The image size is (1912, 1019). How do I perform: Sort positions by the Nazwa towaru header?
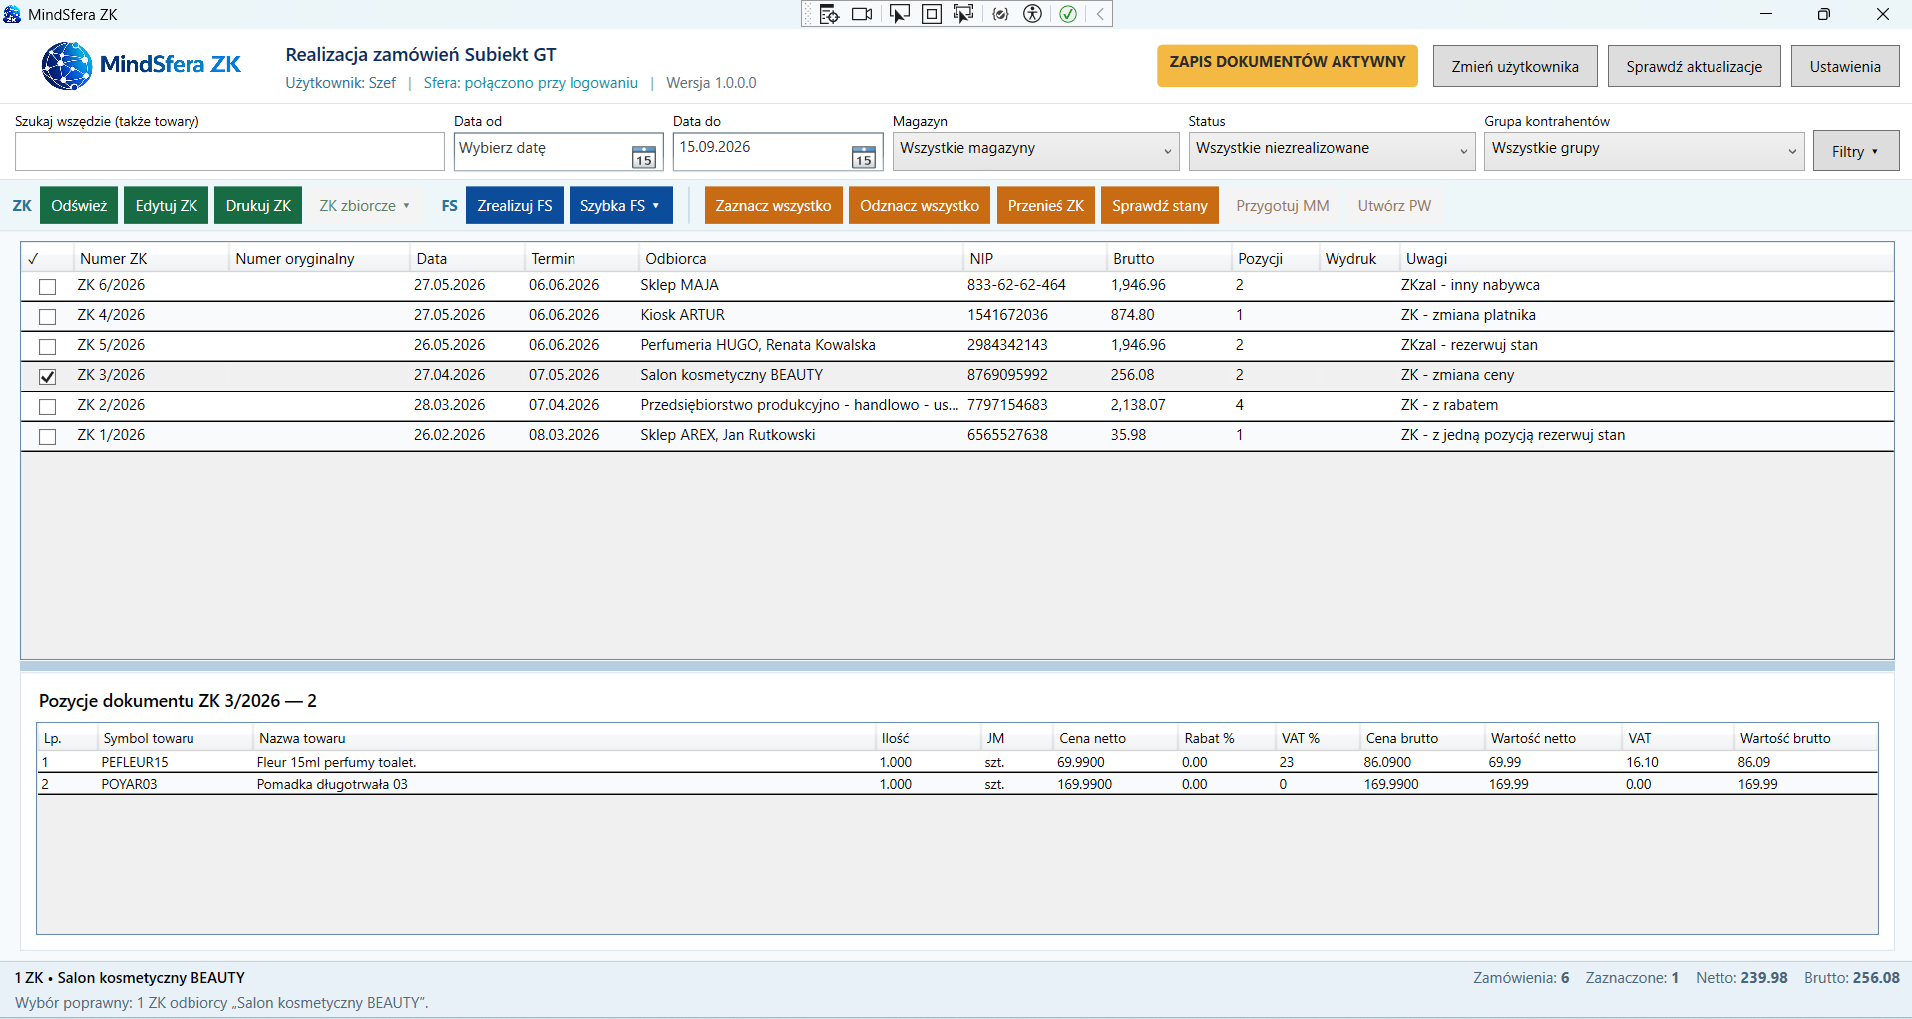click(564, 739)
